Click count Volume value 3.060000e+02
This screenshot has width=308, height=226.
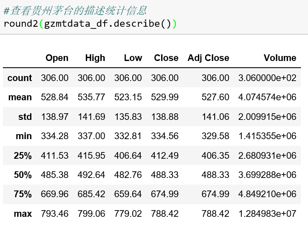click(x=267, y=78)
